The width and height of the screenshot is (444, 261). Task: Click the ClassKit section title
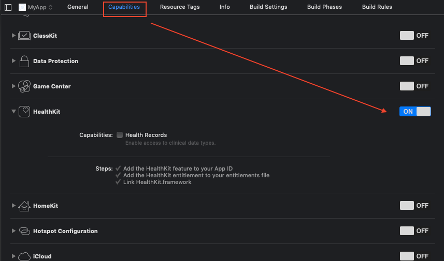(x=45, y=36)
